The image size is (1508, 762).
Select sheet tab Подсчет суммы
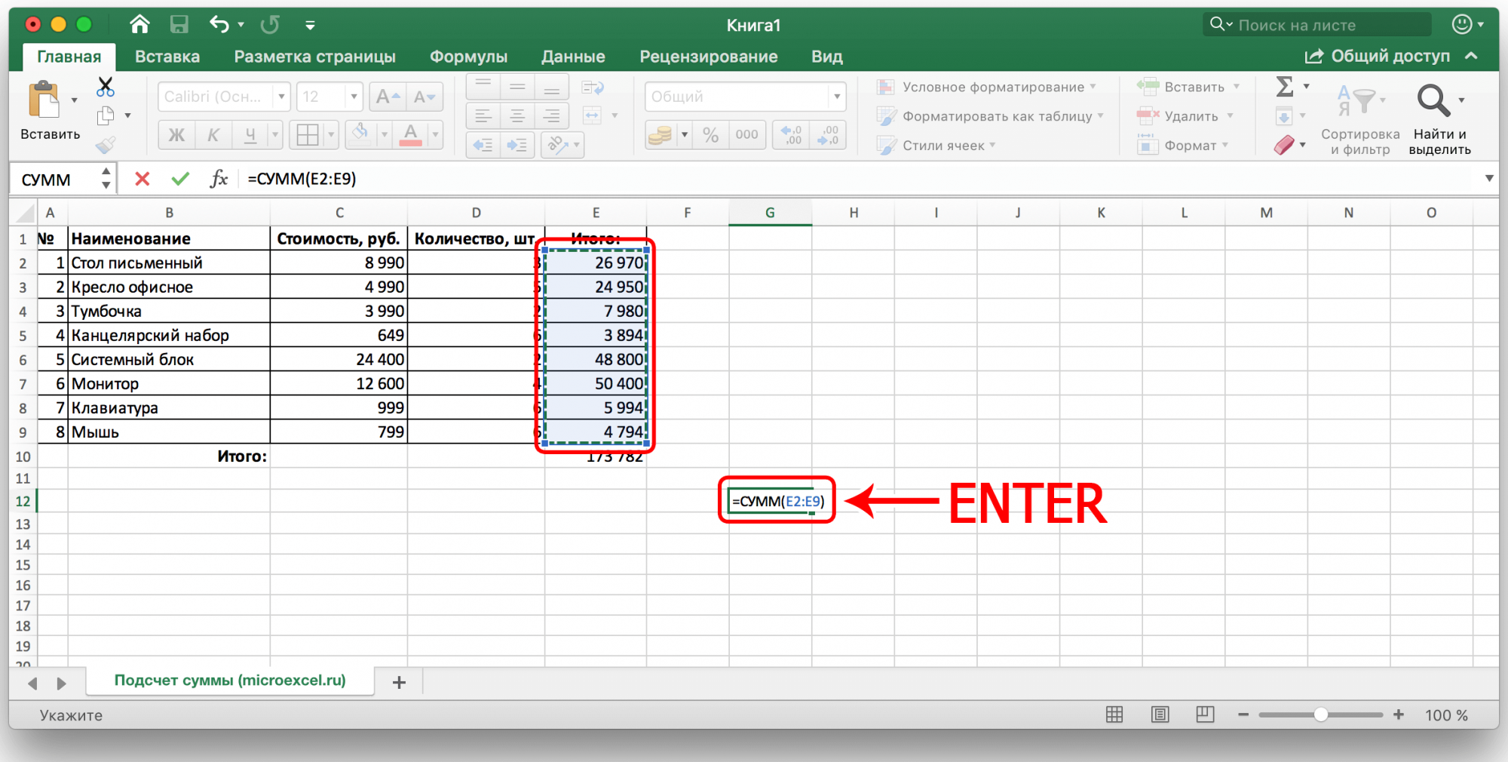coord(230,681)
